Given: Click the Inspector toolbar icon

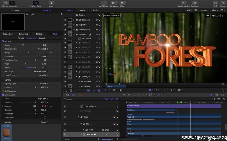Looking at the screenshot, I should tap(12, 3).
